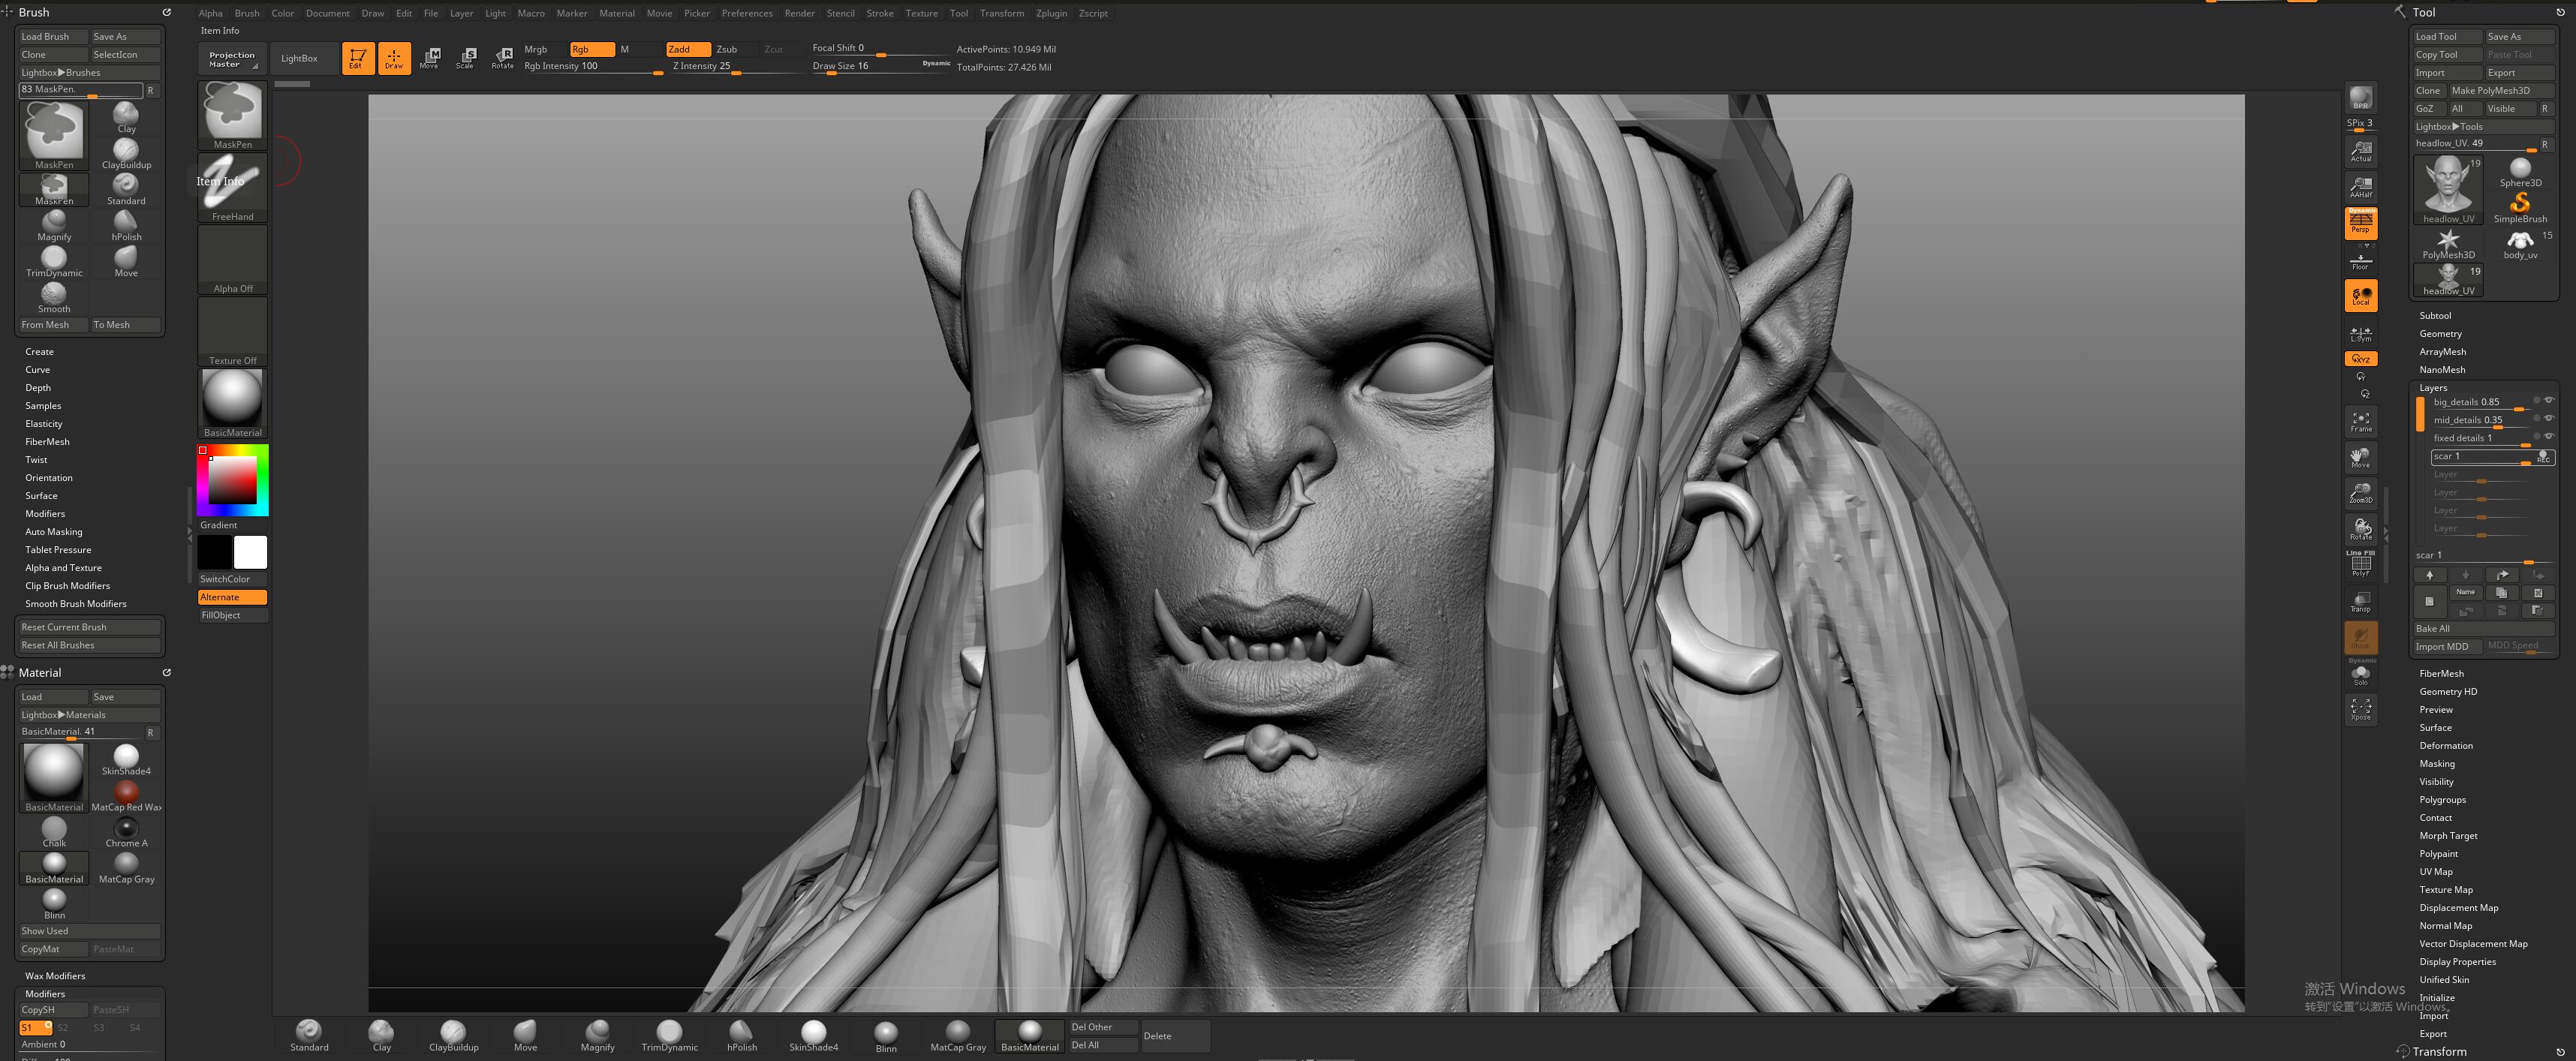Show the Floor grid
Viewport: 2576px width, 1061px height.
click(2360, 260)
